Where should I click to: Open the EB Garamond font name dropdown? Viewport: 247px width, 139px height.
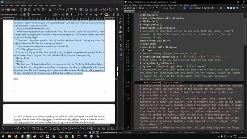coord(54,15)
